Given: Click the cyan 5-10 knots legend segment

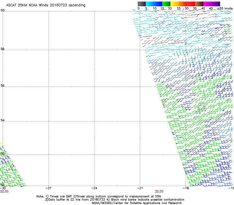Looking at the screenshot, I should pos(150,4).
